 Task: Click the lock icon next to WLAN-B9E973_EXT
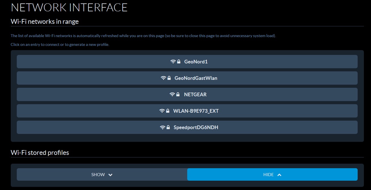click(168, 111)
